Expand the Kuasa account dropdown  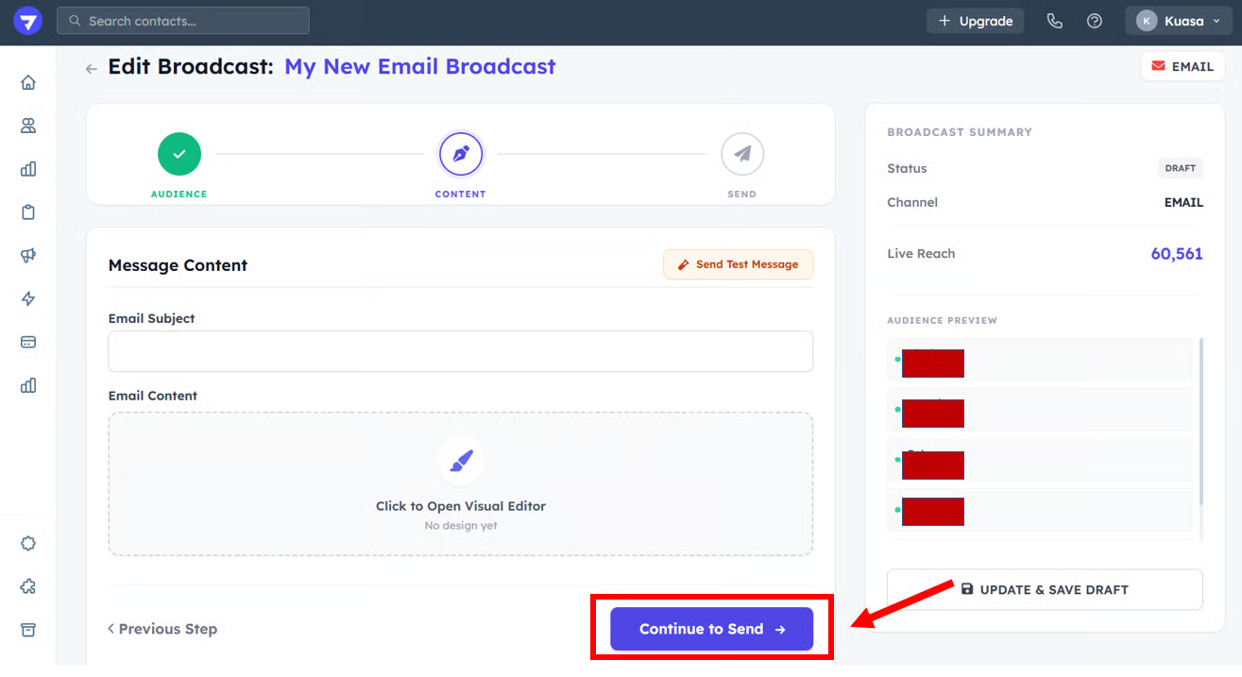(x=1178, y=21)
